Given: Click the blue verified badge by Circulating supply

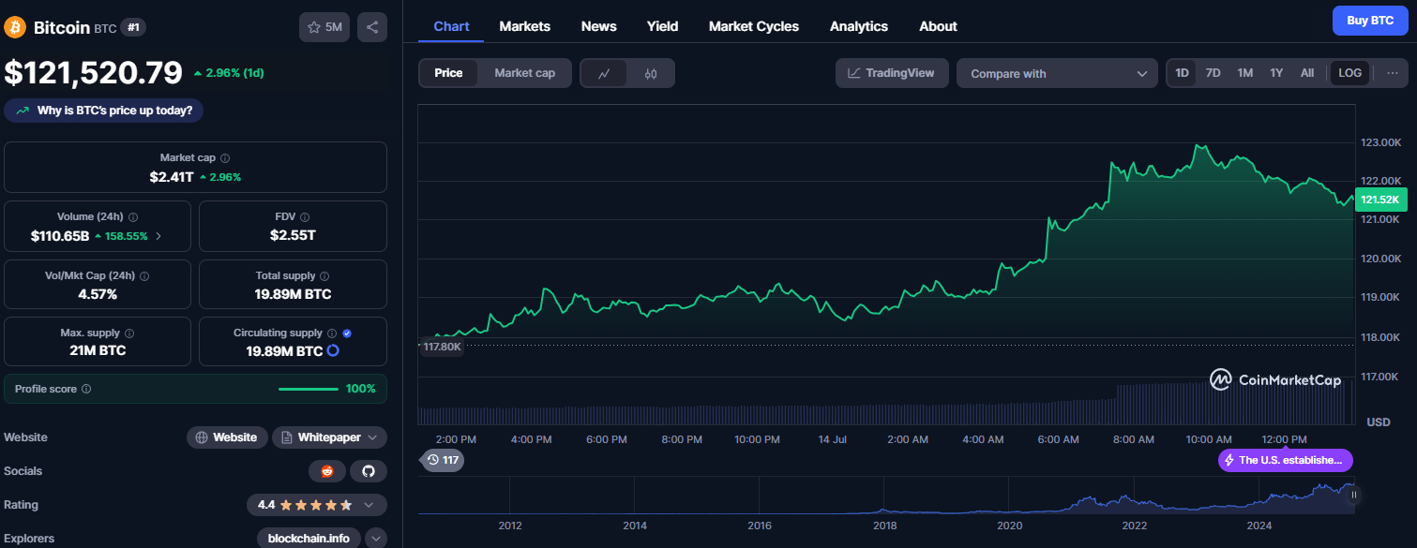Looking at the screenshot, I should (x=347, y=333).
